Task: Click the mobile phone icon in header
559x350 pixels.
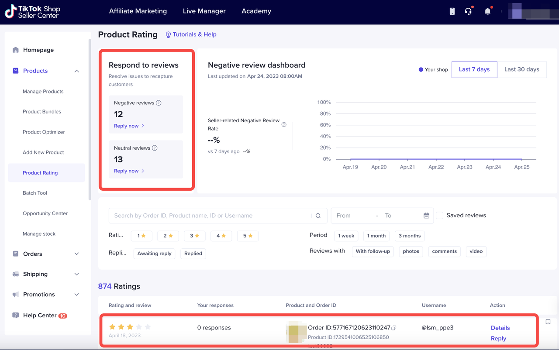Action: tap(452, 11)
